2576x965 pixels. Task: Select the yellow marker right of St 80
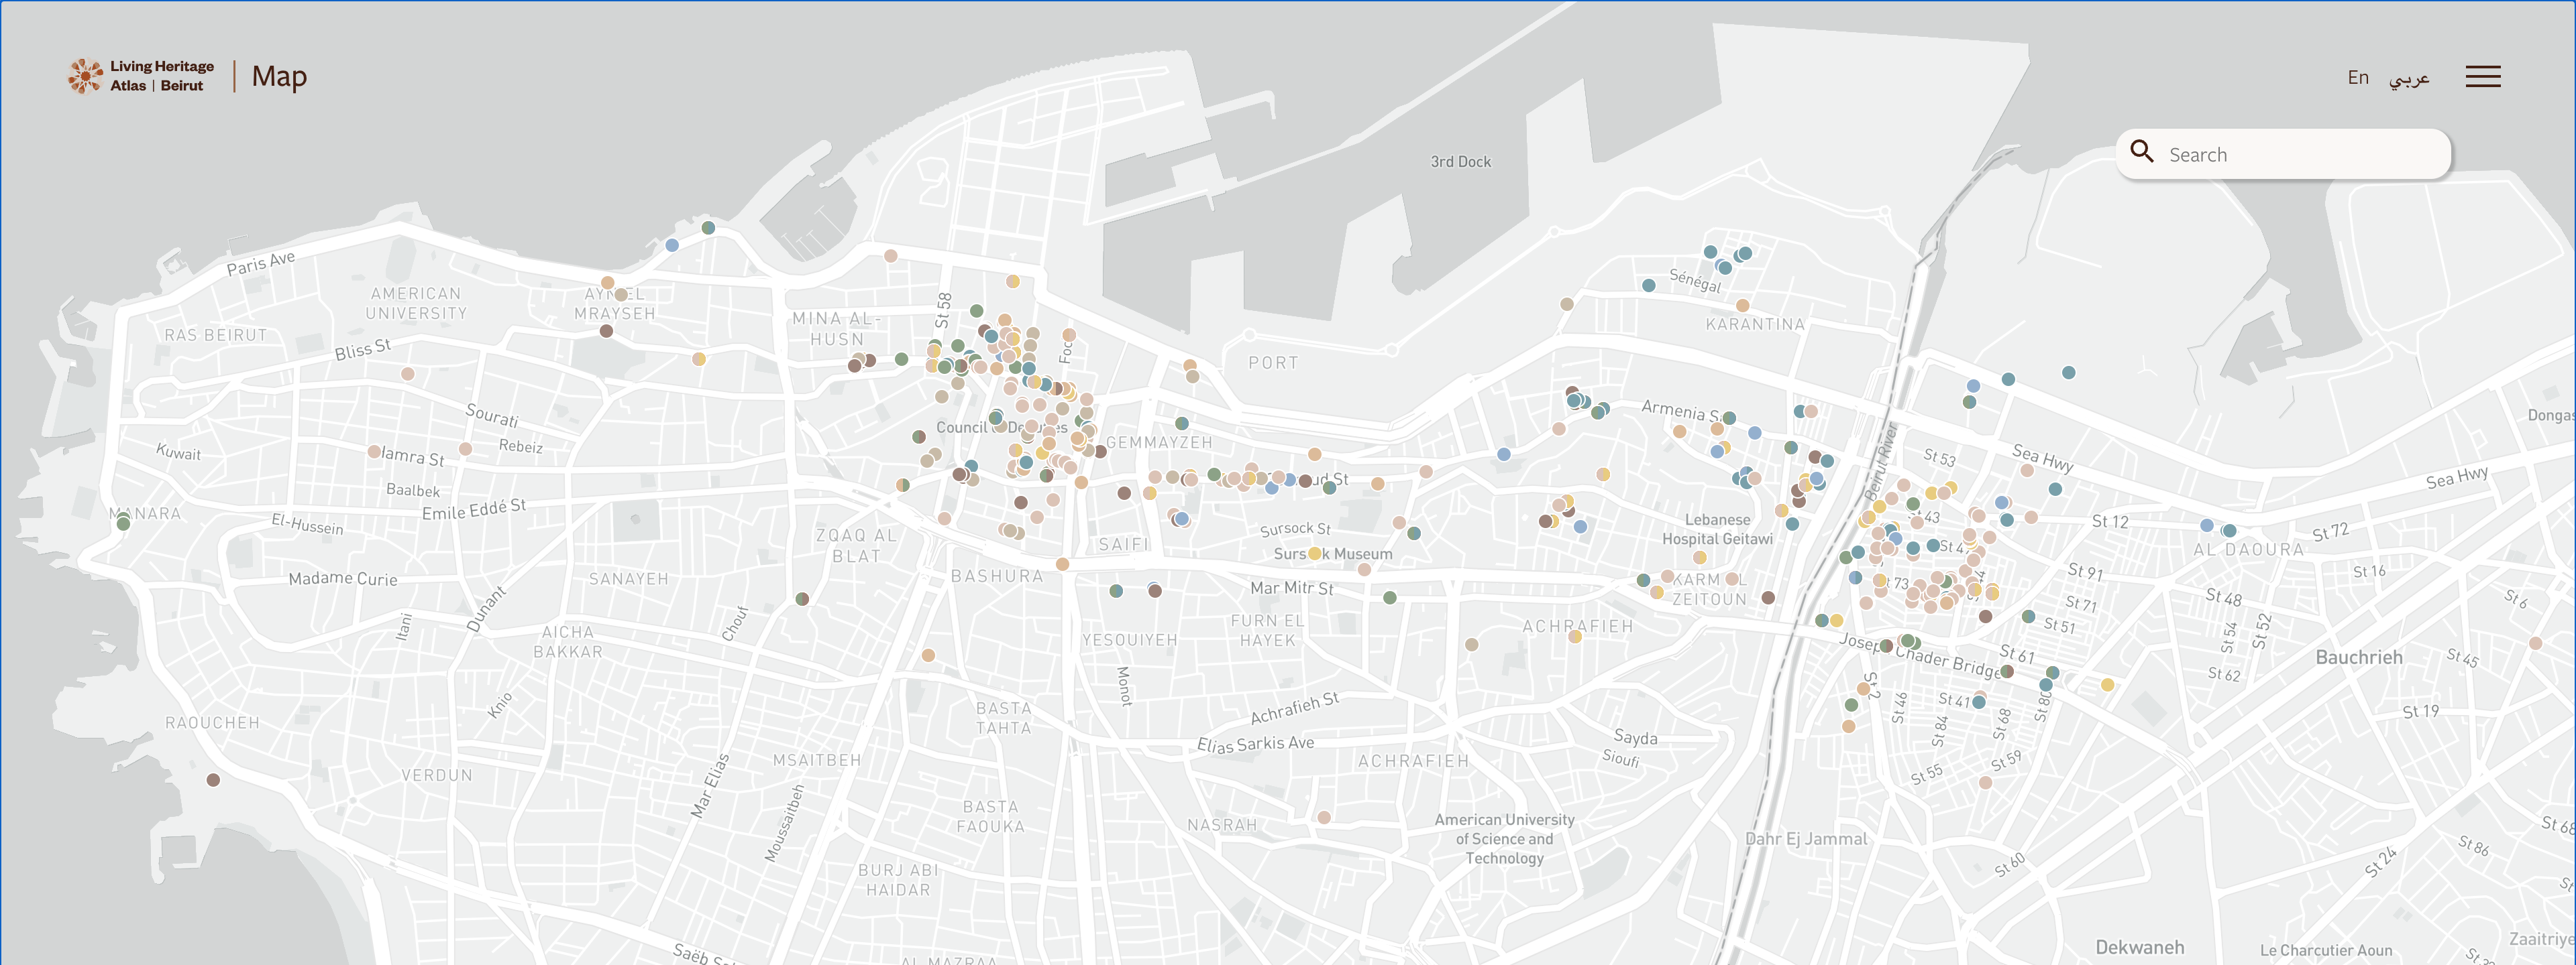click(x=2107, y=686)
